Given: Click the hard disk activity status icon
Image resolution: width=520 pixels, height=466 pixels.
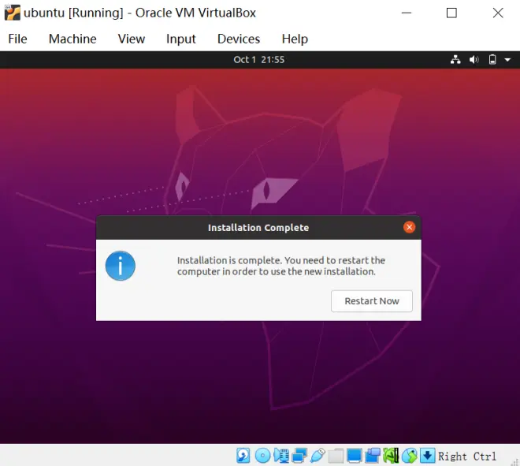Looking at the screenshot, I should pos(243,456).
